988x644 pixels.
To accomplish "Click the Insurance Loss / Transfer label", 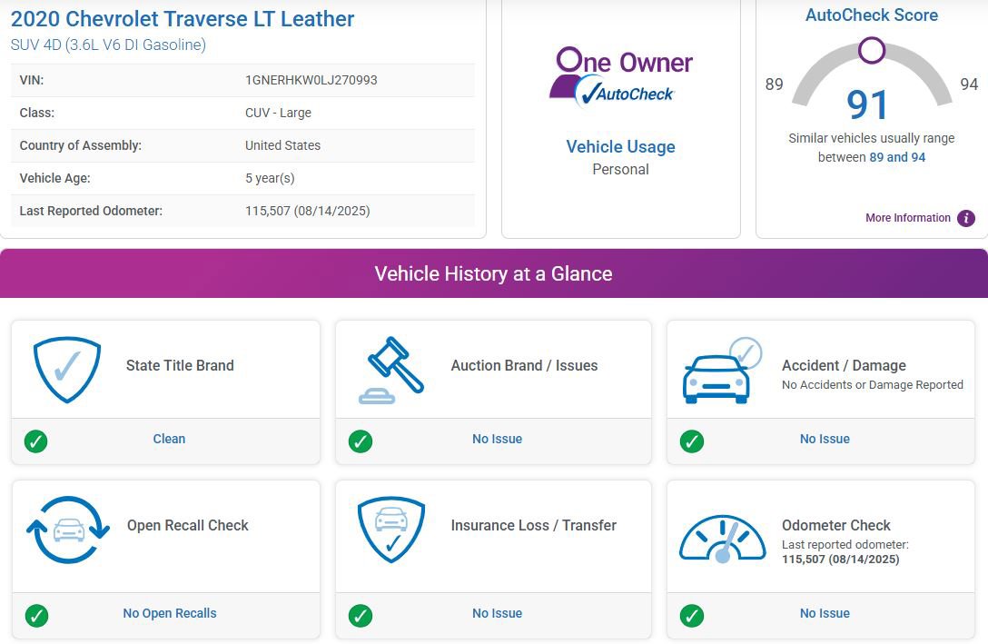I will (534, 526).
